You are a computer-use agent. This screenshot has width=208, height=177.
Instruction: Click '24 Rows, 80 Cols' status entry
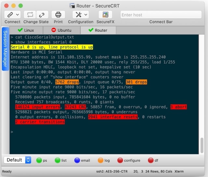pyautogui.click(x=159, y=171)
